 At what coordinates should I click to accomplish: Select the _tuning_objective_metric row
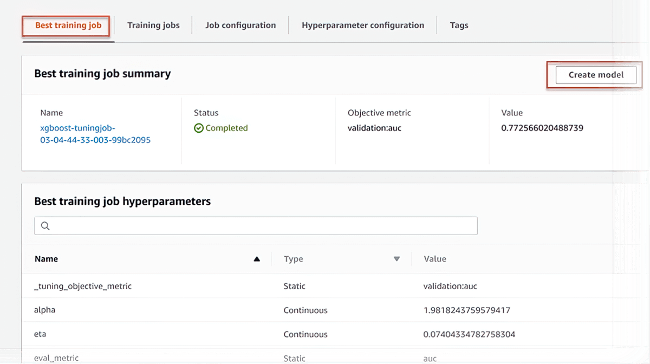(83, 286)
